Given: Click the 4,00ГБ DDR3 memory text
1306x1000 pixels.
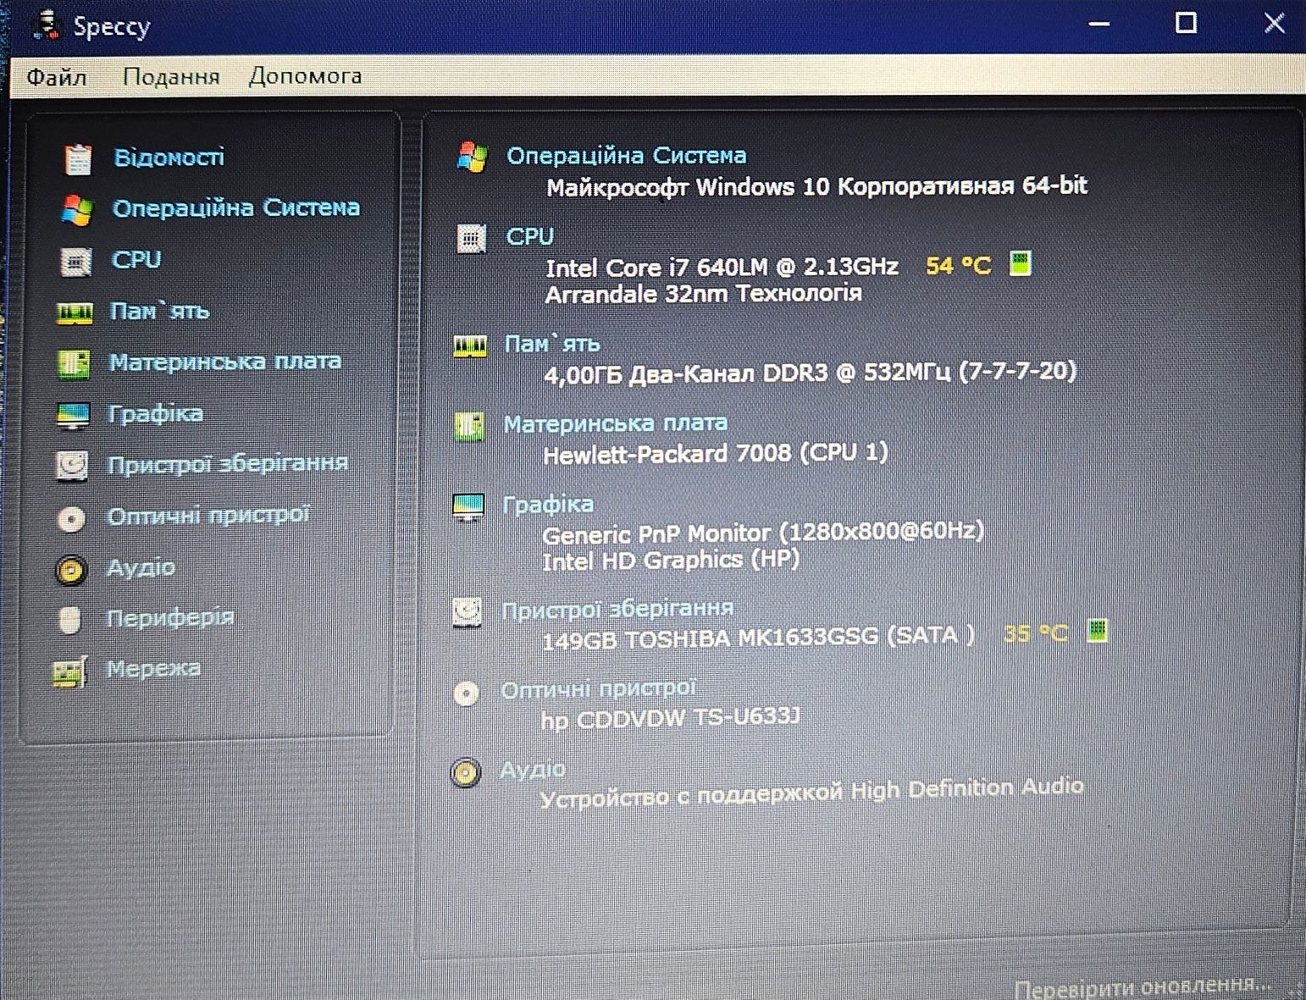Looking at the screenshot, I should pyautogui.click(x=810, y=372).
